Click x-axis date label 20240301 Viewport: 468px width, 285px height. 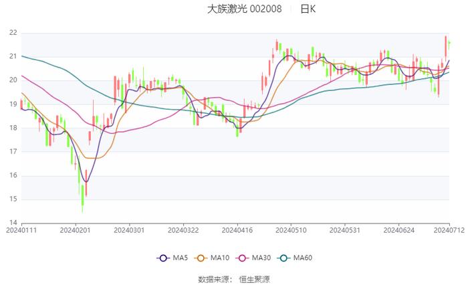click(x=129, y=230)
